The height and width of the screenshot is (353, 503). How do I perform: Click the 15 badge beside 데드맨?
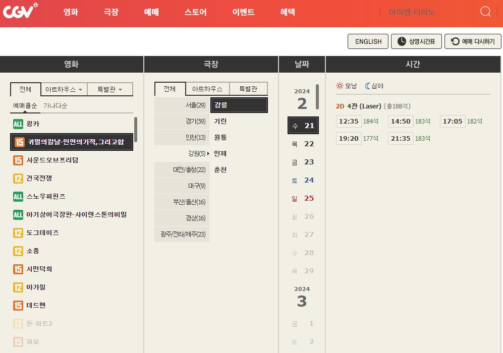click(18, 305)
